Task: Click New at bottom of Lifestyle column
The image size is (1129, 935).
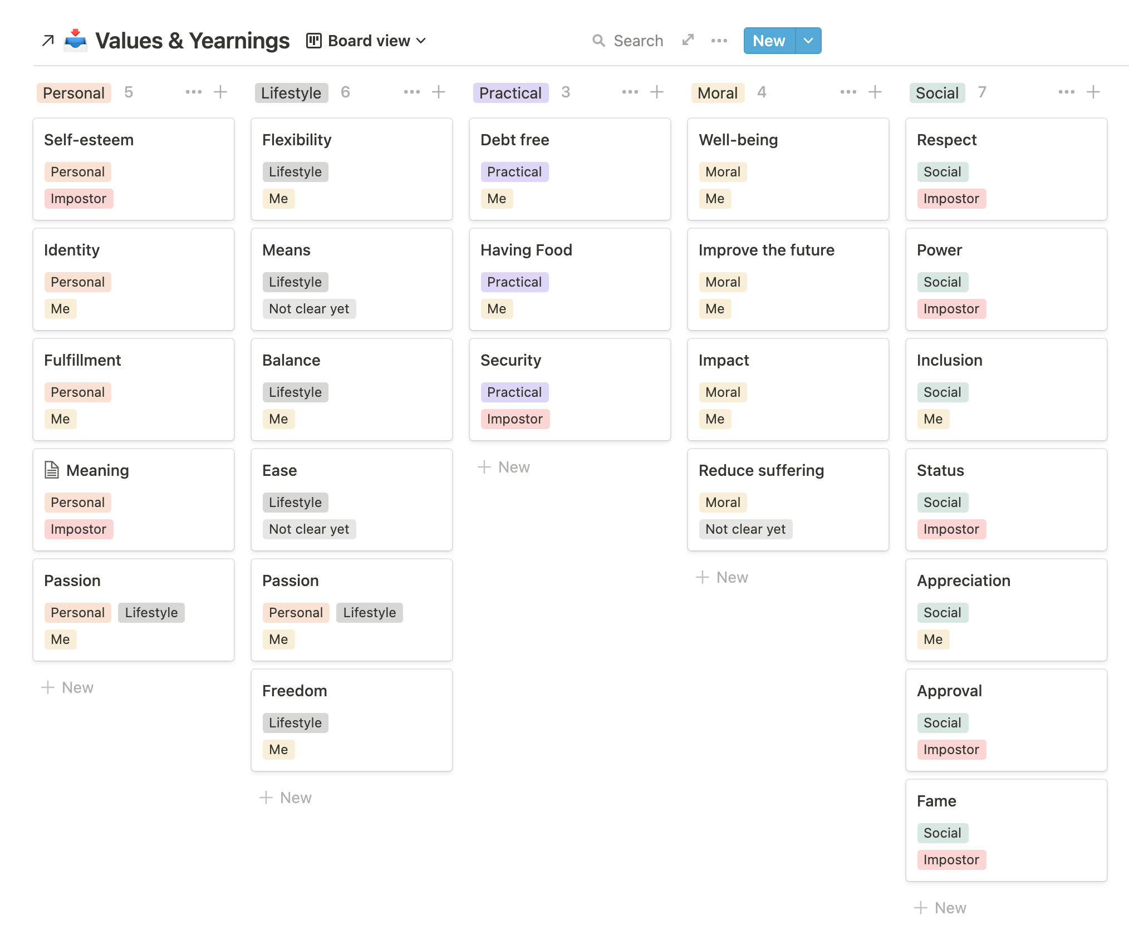Action: pos(286,798)
